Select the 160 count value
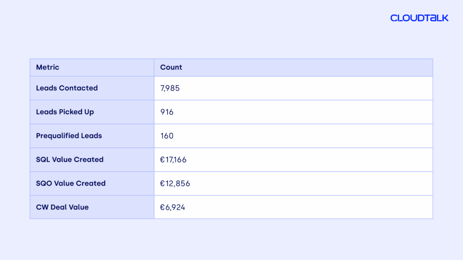Image resolution: width=463 pixels, height=260 pixels. (x=167, y=136)
